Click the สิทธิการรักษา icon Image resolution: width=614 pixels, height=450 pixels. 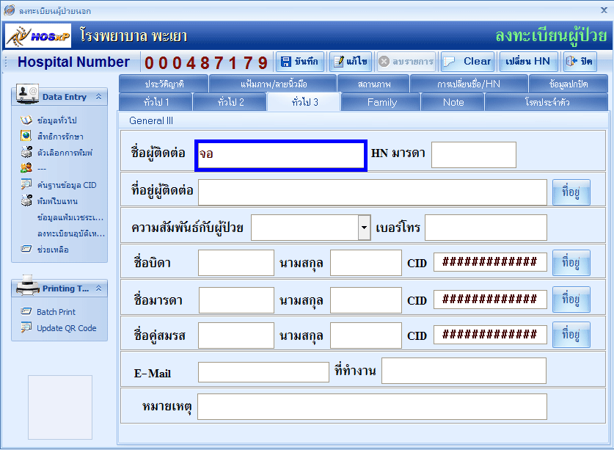pos(26,136)
